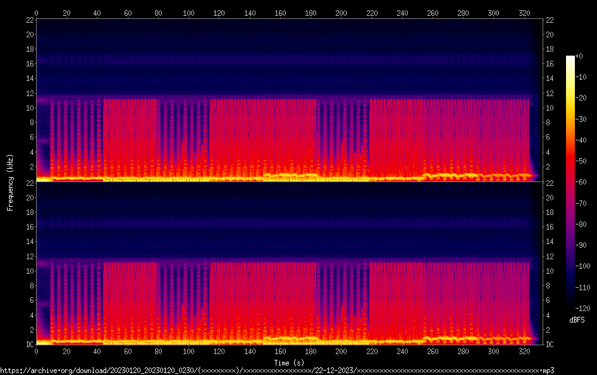Image resolution: width=597 pixels, height=375 pixels.
Task: Select the "0" tick on the top time axis
Action: pyautogui.click(x=36, y=13)
